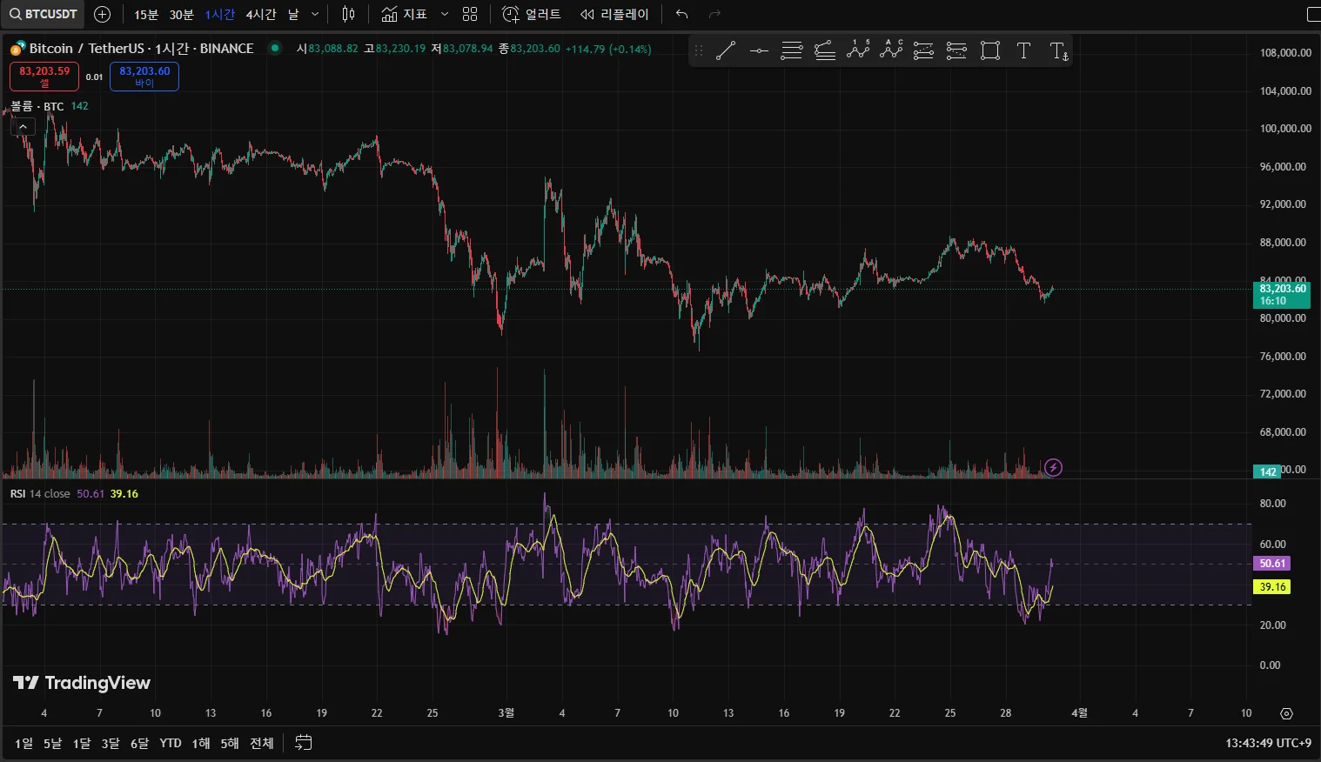Grab the drawing toolbar drag handle
The width and height of the screenshot is (1321, 762).
tap(698, 50)
